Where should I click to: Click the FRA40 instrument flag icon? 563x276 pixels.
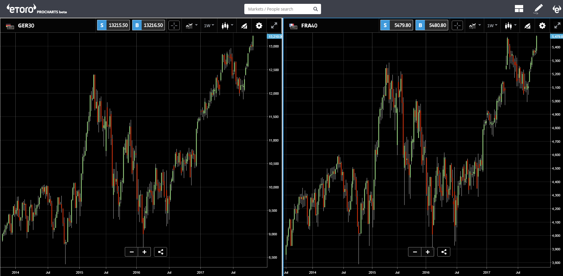click(293, 26)
